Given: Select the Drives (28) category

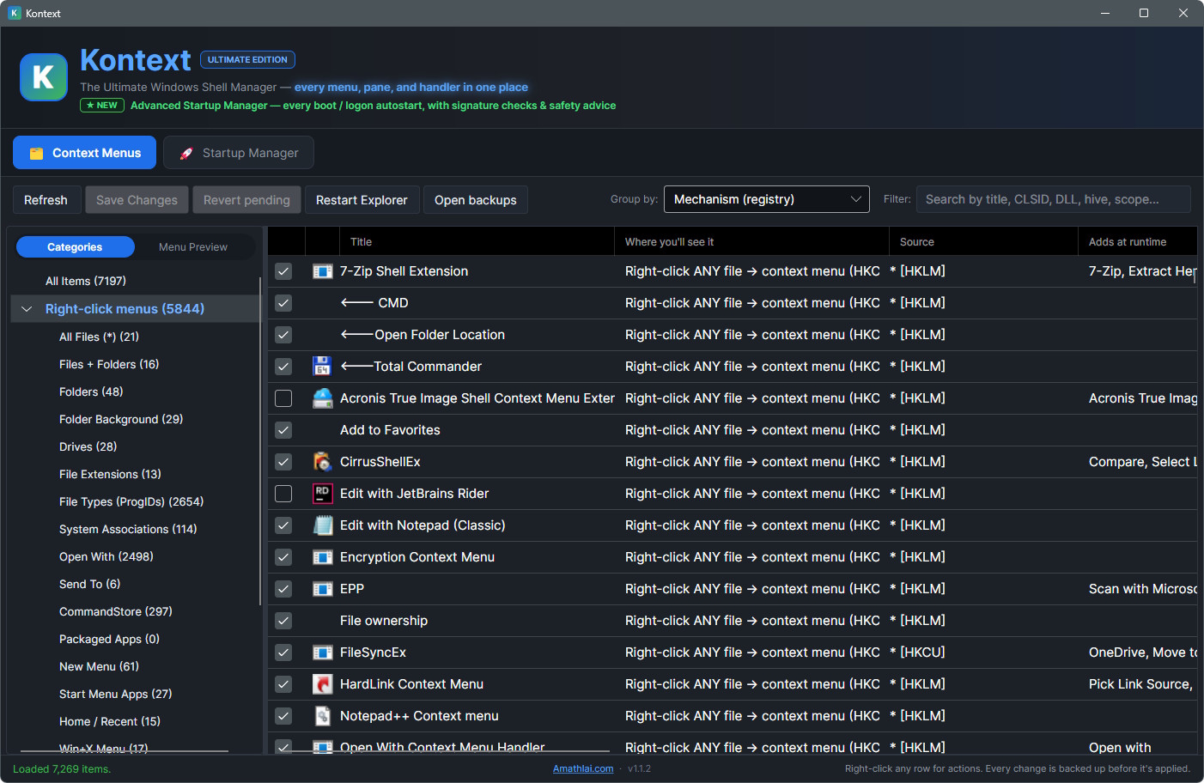Looking at the screenshot, I should [88, 446].
